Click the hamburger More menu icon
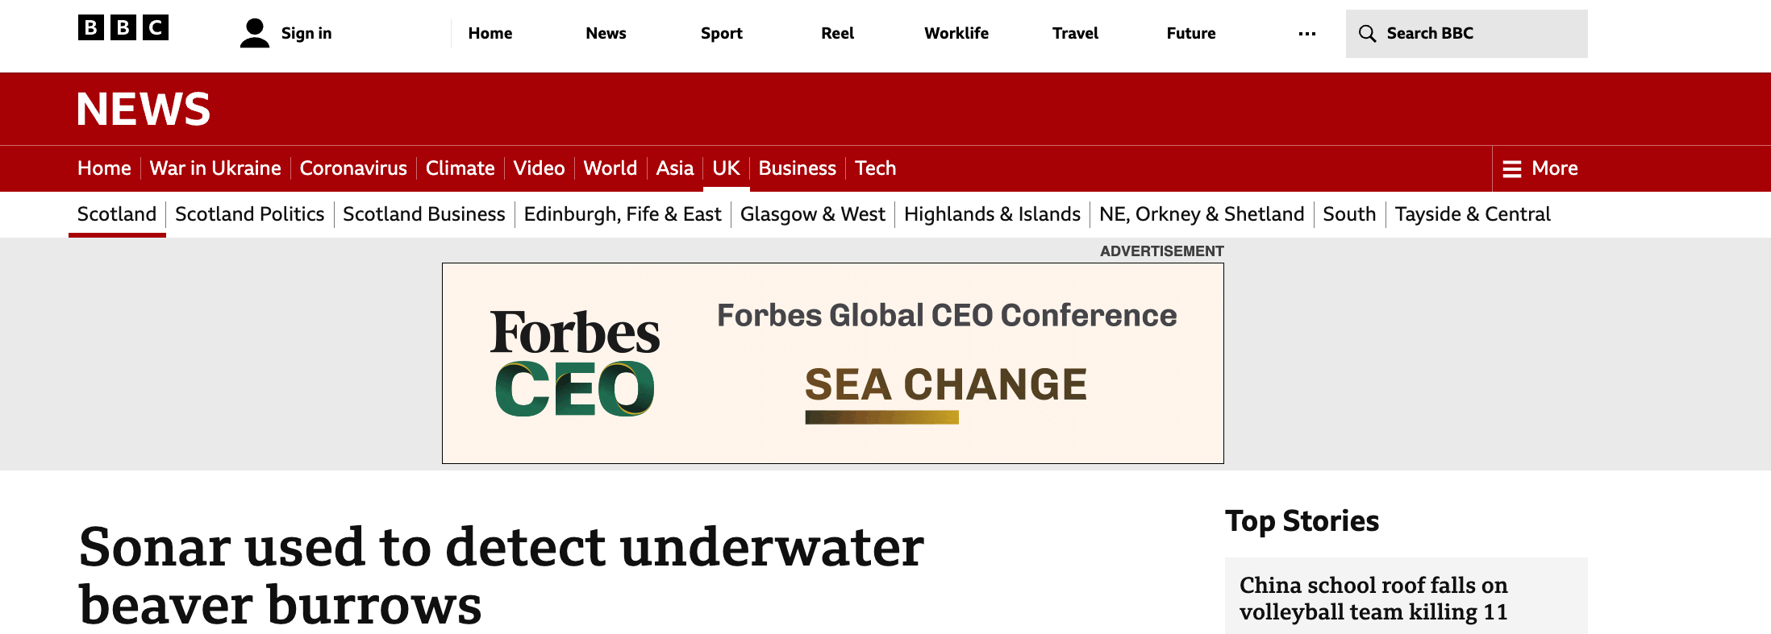Viewport: 1771px width, 634px height. [1512, 169]
